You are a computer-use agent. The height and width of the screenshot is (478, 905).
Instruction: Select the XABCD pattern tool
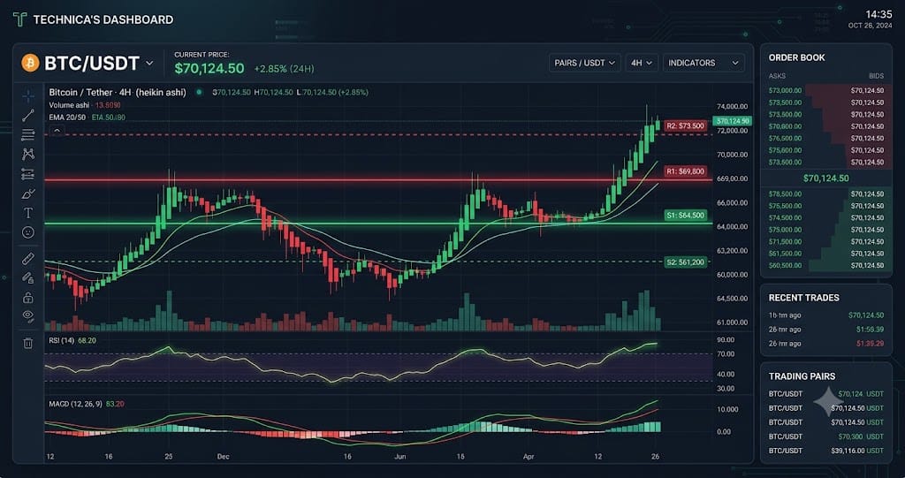tap(27, 154)
